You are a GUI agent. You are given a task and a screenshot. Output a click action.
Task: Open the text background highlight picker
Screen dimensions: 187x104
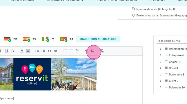click(x=28, y=51)
